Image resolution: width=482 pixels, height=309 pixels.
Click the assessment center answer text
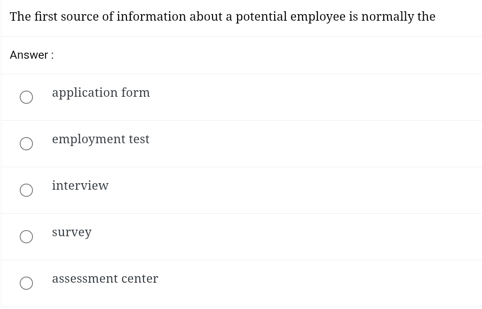(105, 279)
